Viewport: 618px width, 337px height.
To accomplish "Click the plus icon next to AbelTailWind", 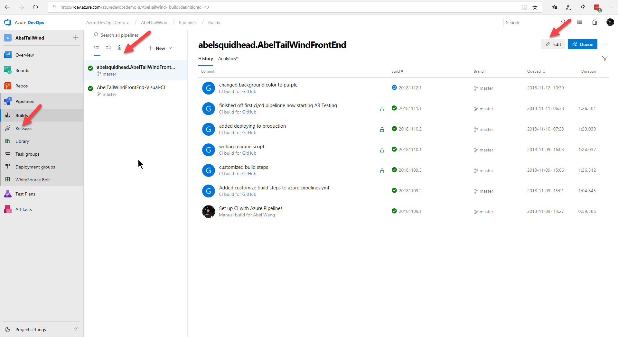I will pos(76,38).
